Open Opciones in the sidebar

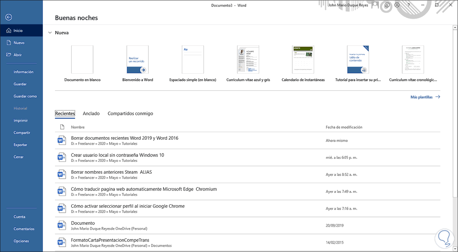21,241
